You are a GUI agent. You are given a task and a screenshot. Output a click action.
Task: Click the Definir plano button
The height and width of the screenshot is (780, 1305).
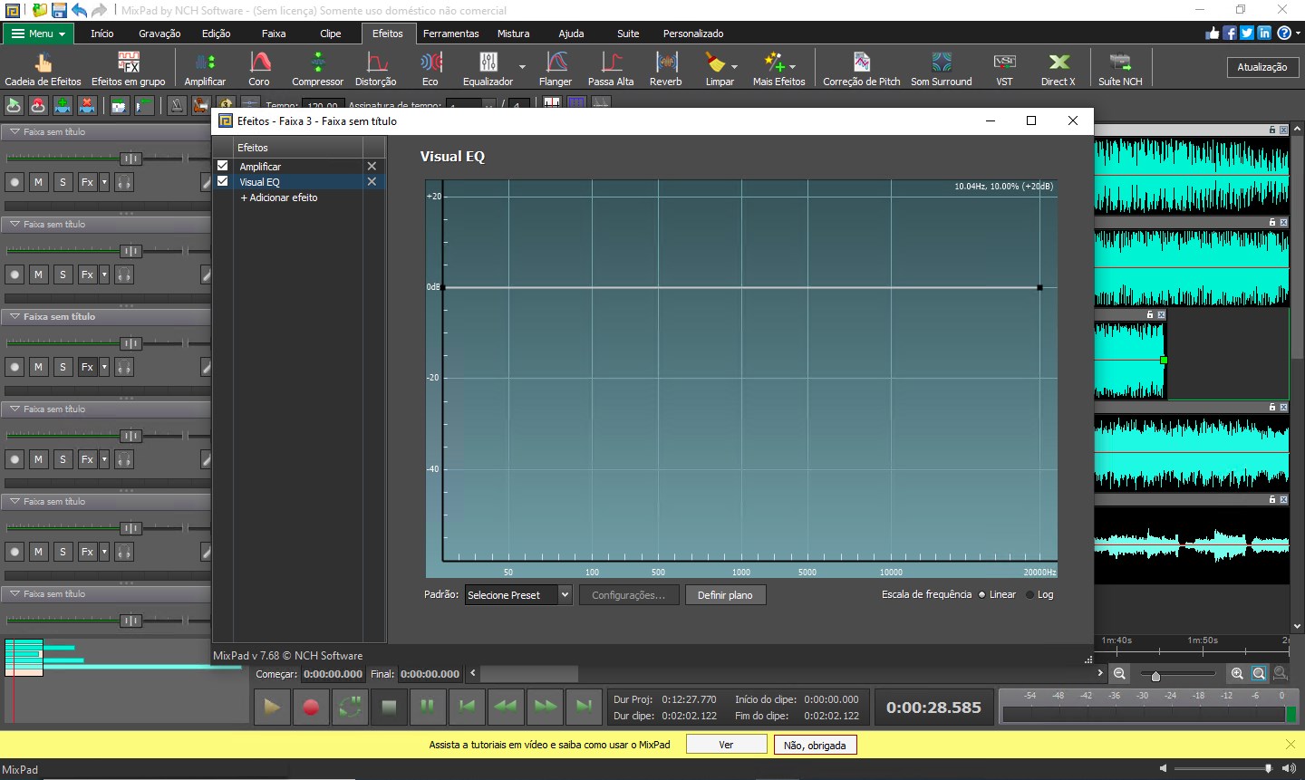(x=725, y=595)
